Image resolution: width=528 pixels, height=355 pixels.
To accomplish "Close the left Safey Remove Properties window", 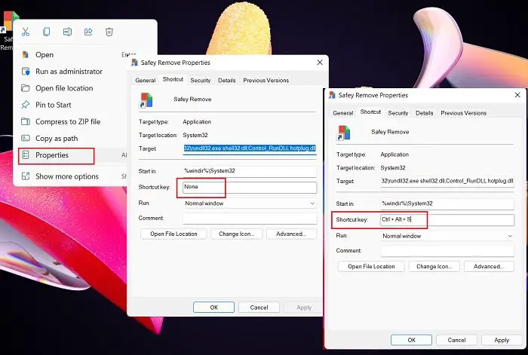I will click(x=320, y=63).
